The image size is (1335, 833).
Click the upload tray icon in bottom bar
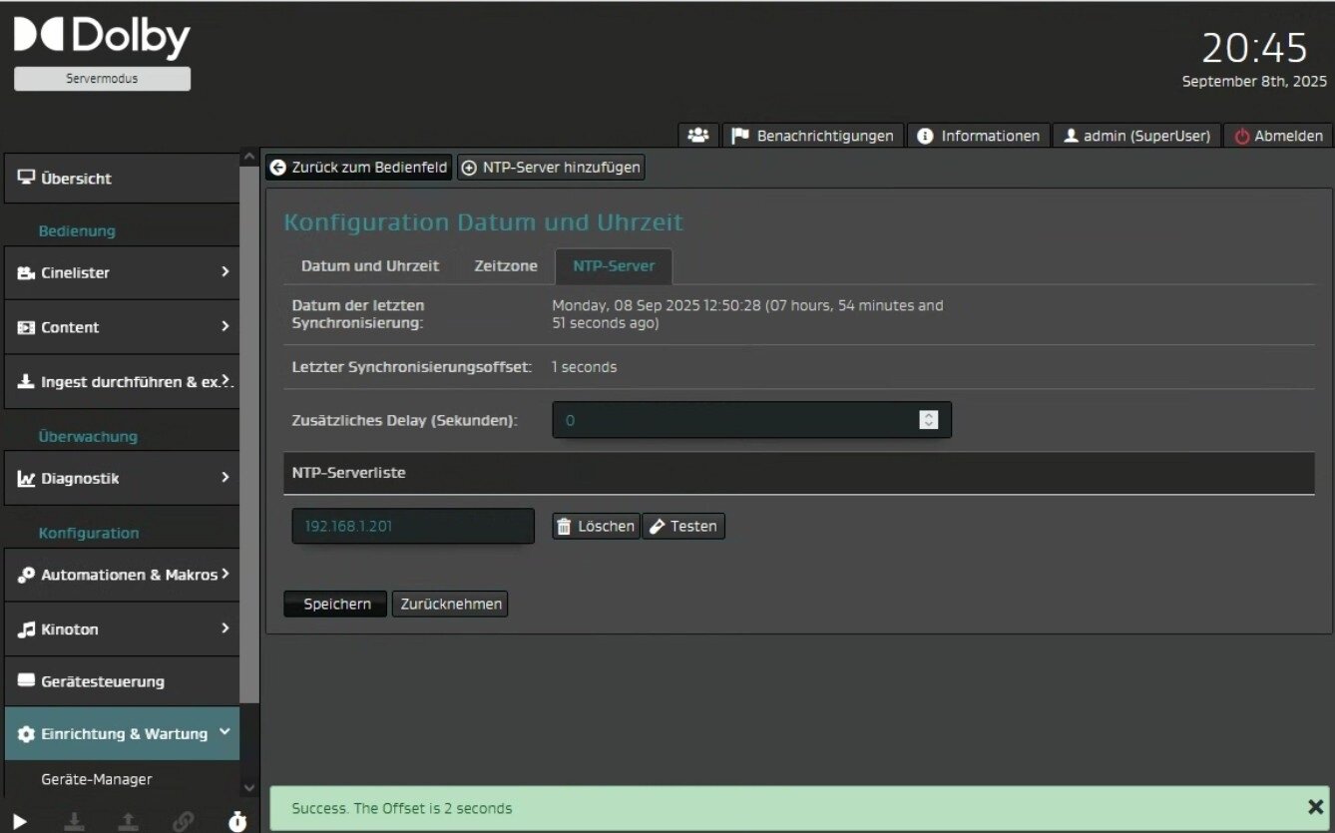(129, 821)
